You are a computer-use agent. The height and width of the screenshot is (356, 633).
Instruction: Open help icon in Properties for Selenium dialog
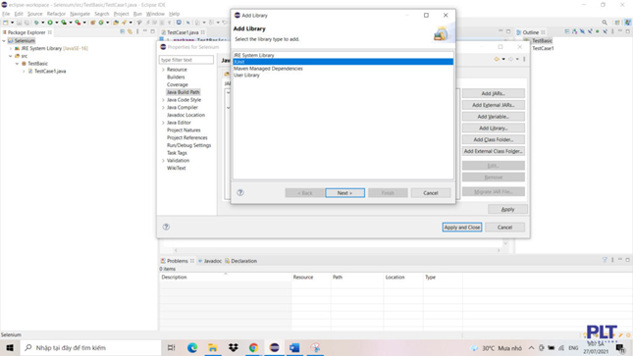pyautogui.click(x=166, y=227)
